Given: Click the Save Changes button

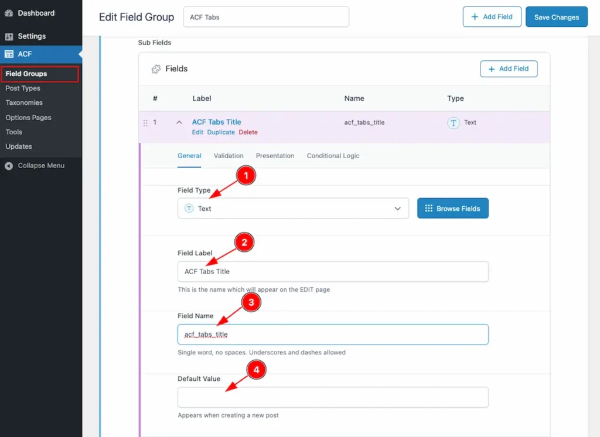Looking at the screenshot, I should [556, 17].
